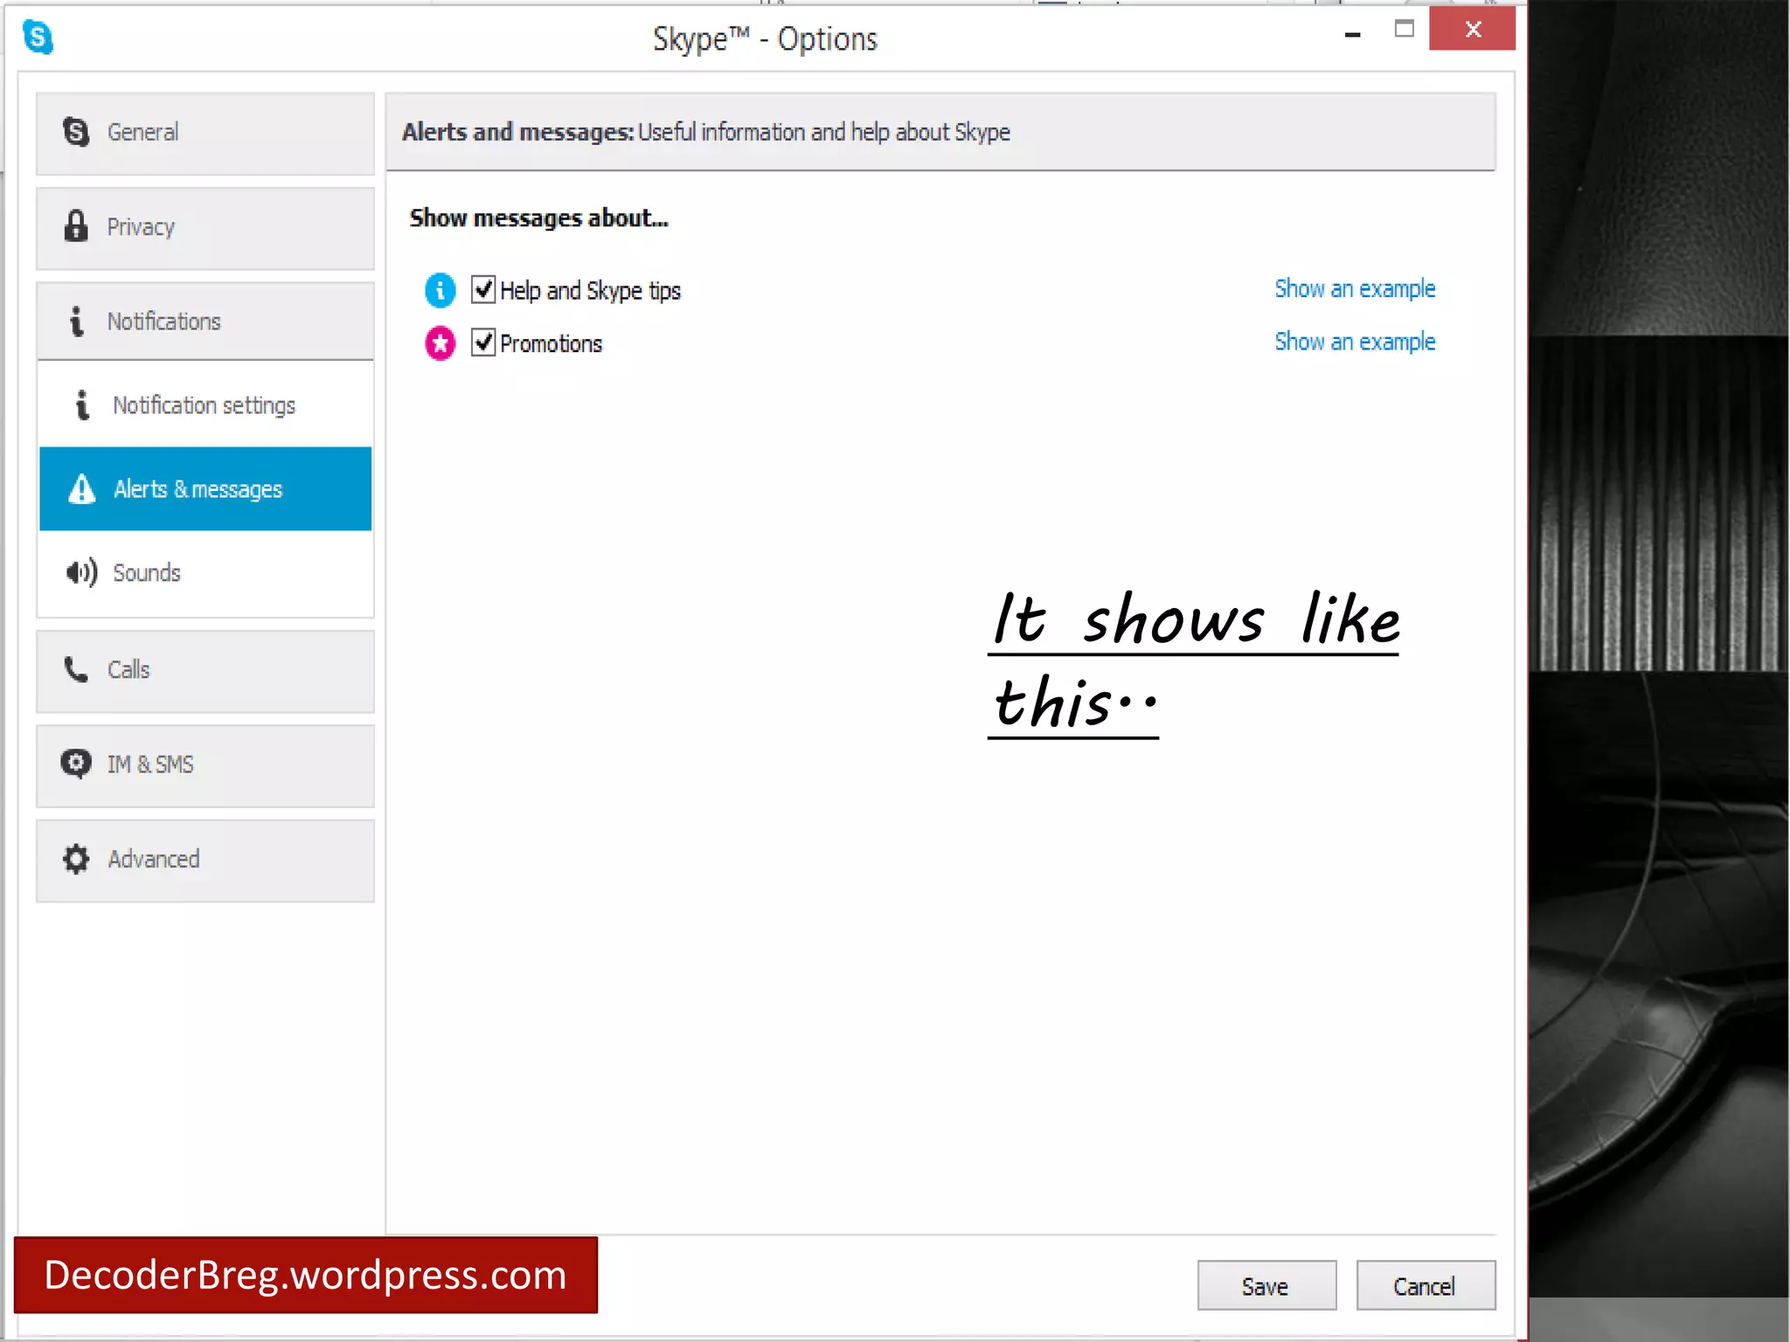
Task: Click the Skype logo in title bar
Action: coord(38,38)
